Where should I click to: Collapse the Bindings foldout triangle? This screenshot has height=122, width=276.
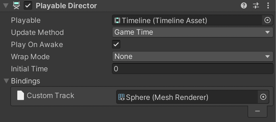tap(6, 81)
